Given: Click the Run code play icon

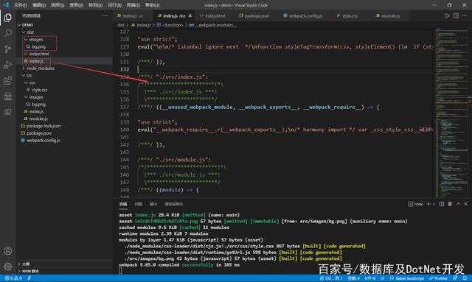Looking at the screenshot, I should click(x=447, y=15).
